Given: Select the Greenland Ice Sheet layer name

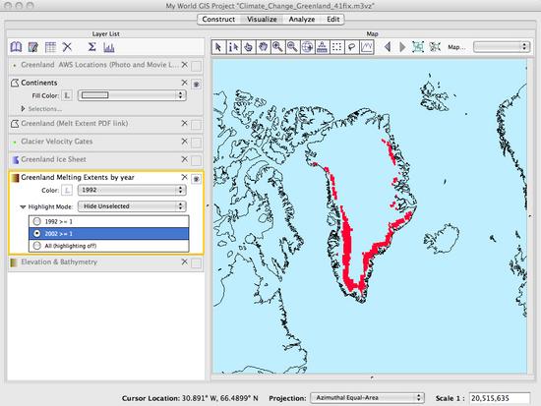Looking at the screenshot, I should [53, 159].
